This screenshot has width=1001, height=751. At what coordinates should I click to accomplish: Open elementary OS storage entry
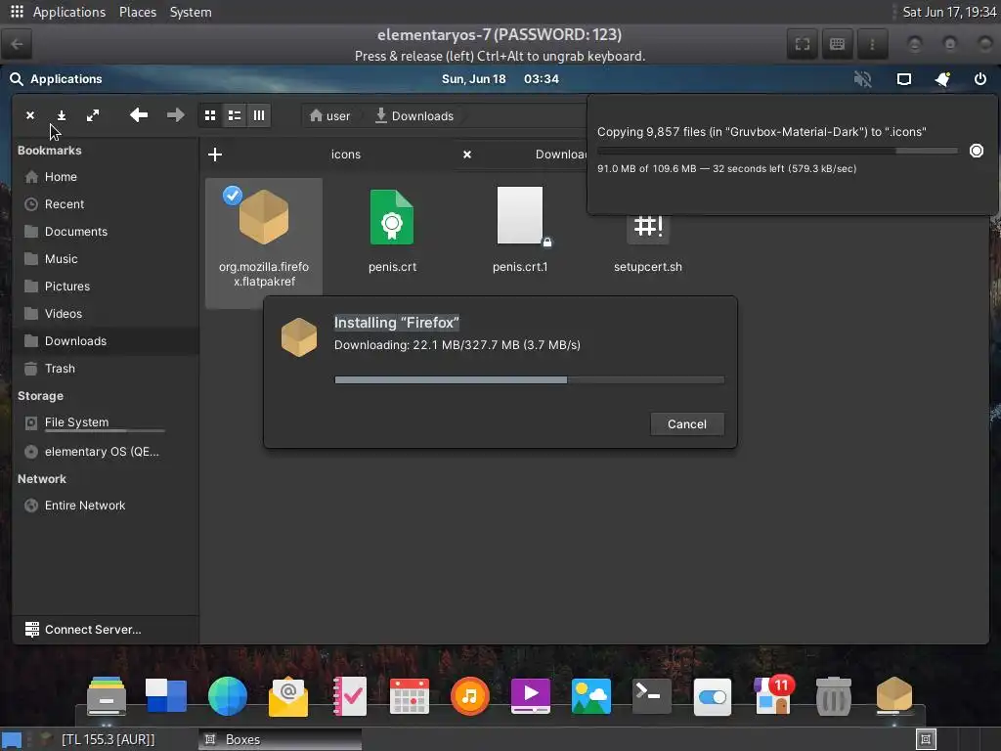[106, 452]
